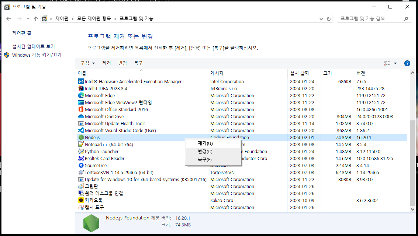This screenshot has width=418, height=236.
Task: Click the 그림판 paint icon
Action: click(81, 187)
